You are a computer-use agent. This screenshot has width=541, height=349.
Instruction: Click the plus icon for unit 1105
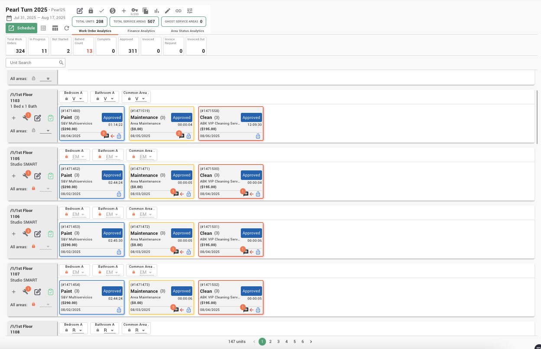point(13,176)
